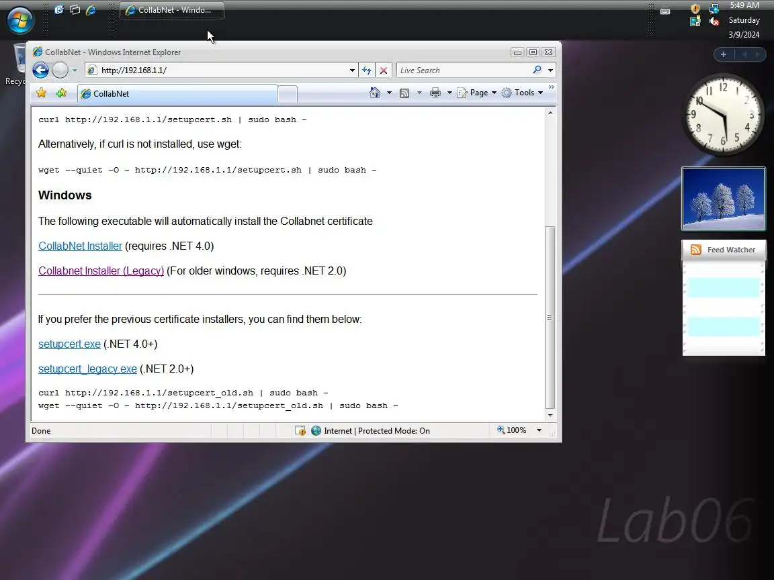Click the tray security shield icon
The image size is (774, 580).
(x=695, y=8)
